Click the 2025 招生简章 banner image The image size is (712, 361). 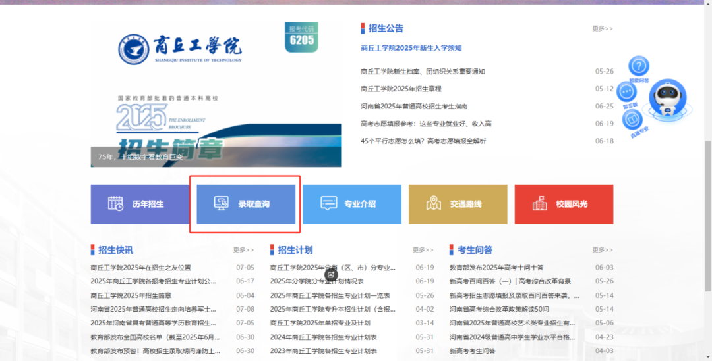tap(216, 94)
